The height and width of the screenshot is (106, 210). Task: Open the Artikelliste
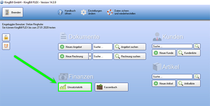click(x=189, y=84)
